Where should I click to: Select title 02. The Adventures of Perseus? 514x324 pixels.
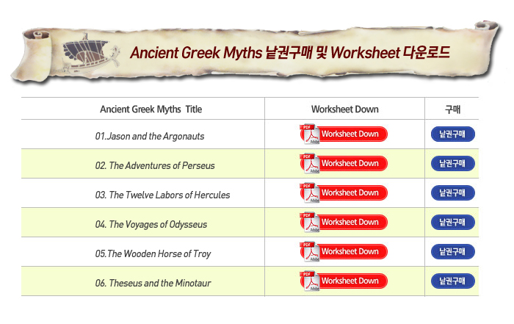pyautogui.click(x=155, y=165)
